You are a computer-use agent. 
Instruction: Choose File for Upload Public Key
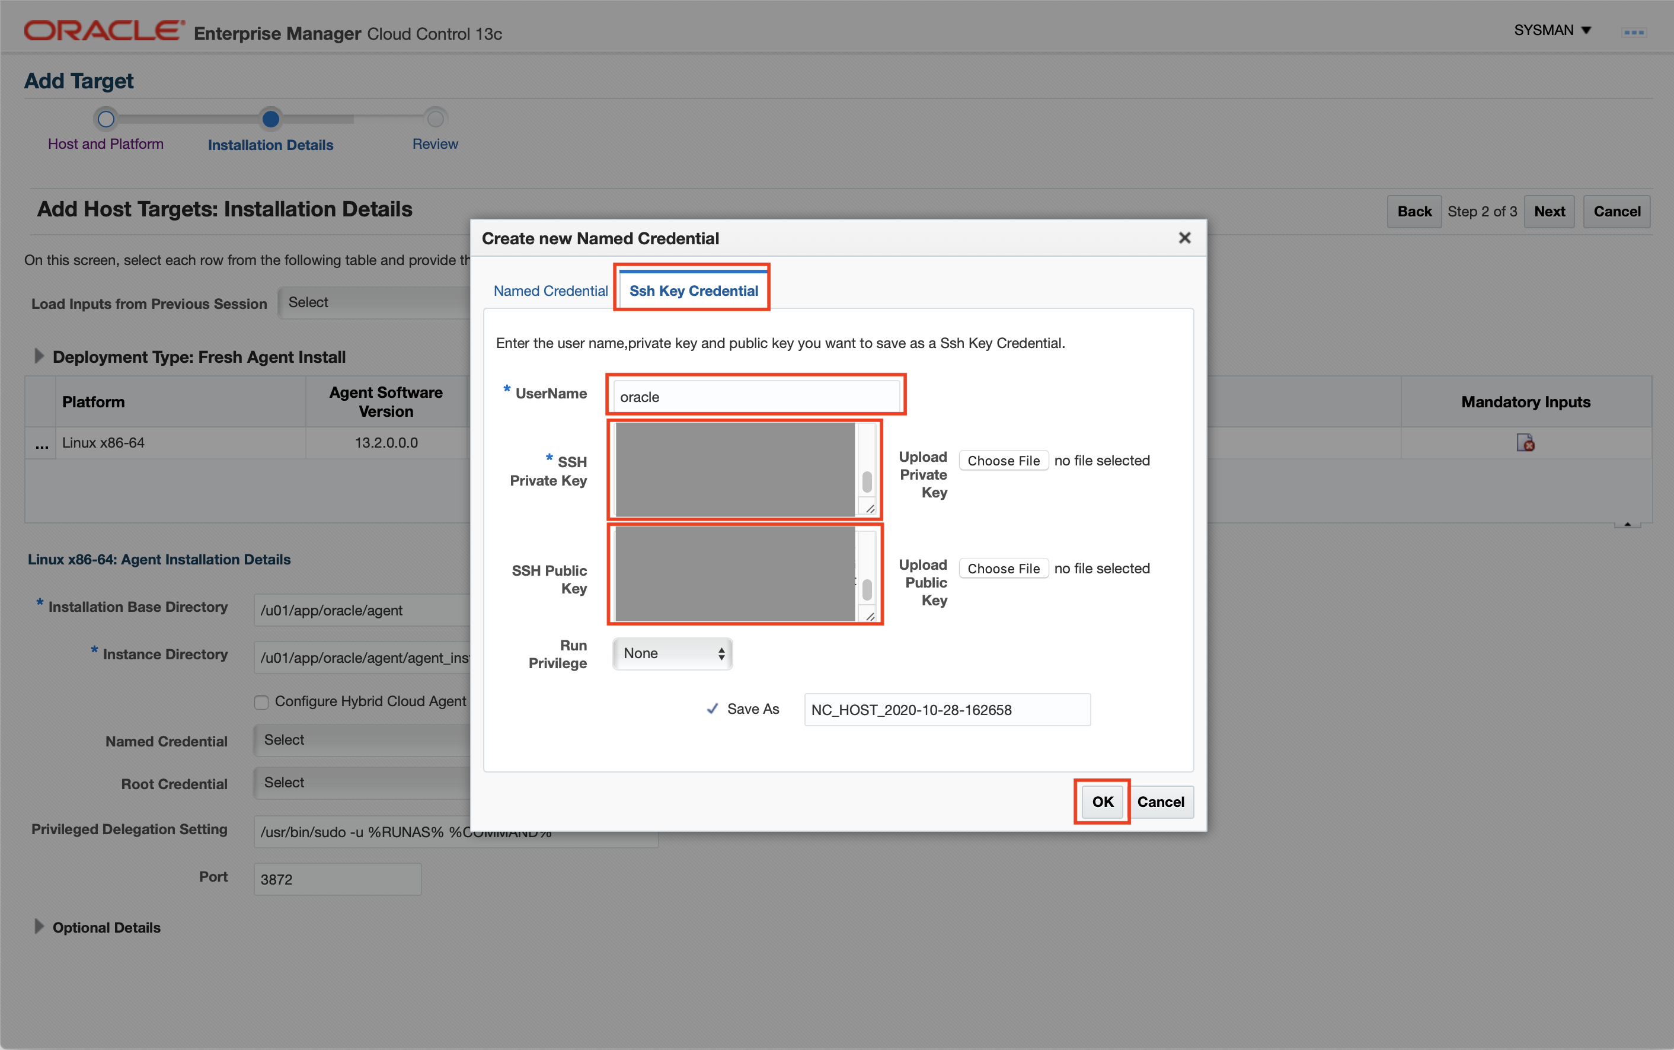coord(1004,569)
